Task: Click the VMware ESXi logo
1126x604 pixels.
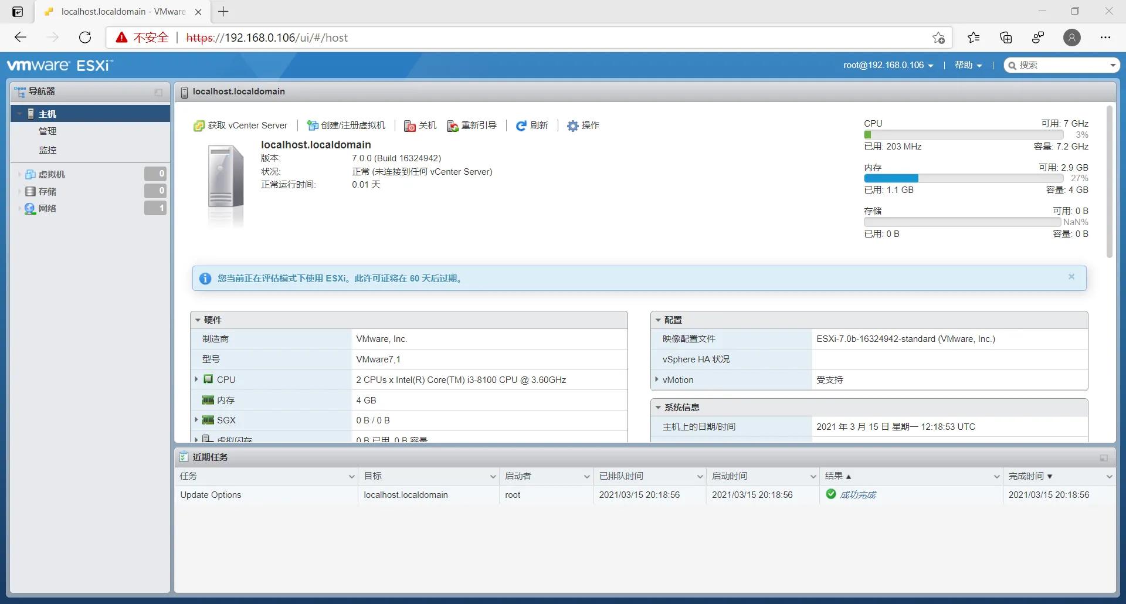Action: point(60,65)
